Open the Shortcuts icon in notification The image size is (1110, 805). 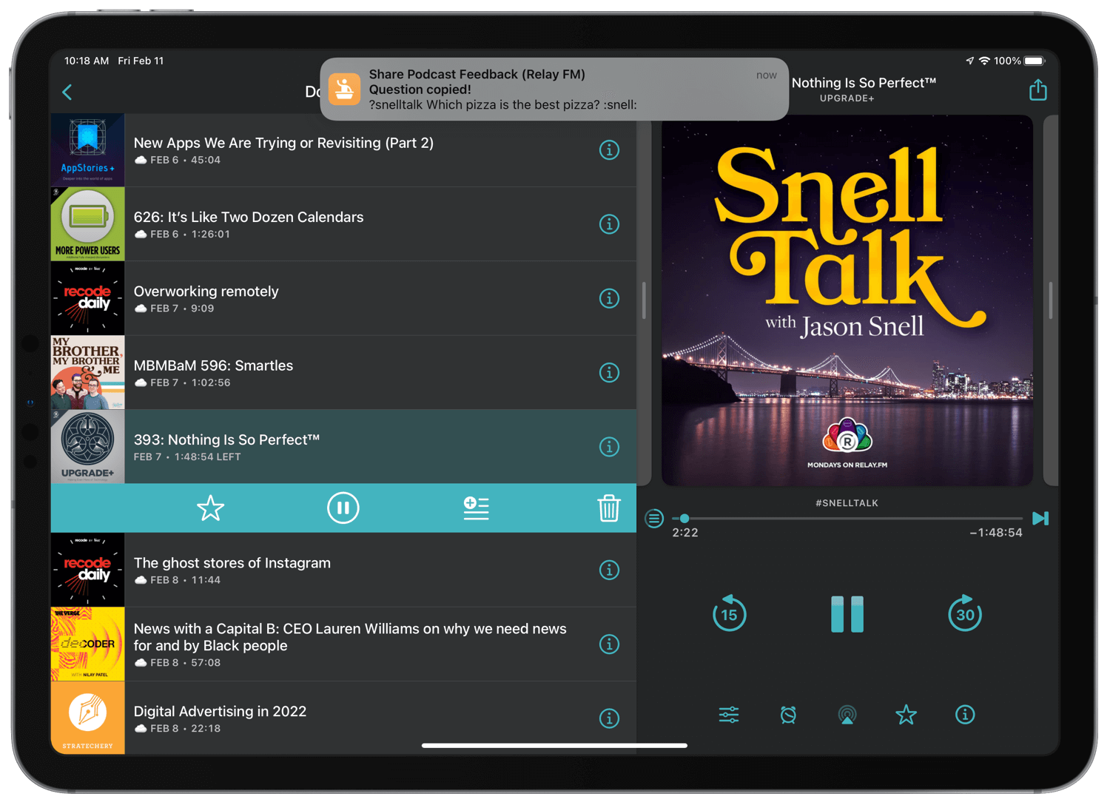pyautogui.click(x=345, y=90)
